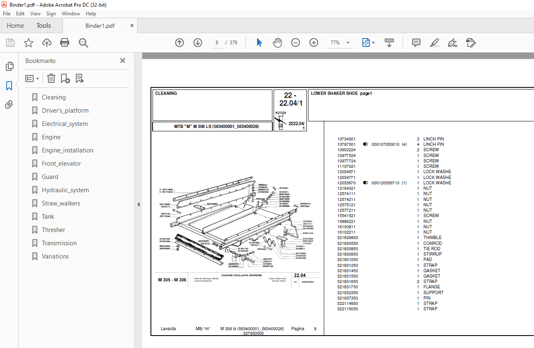Screen dimensions: 534x348
Task: Open the Sign document pen tool
Action: pos(452,43)
